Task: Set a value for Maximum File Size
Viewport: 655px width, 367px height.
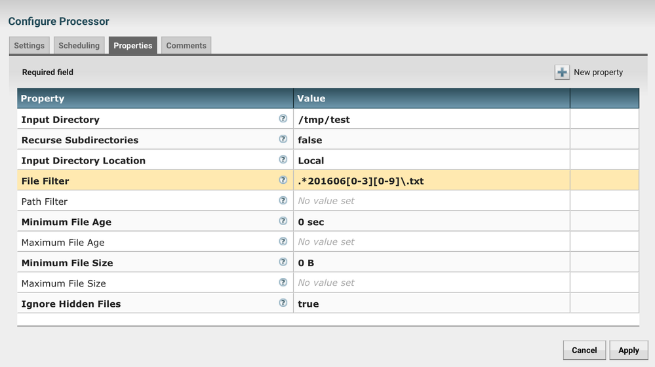Action: tap(431, 283)
